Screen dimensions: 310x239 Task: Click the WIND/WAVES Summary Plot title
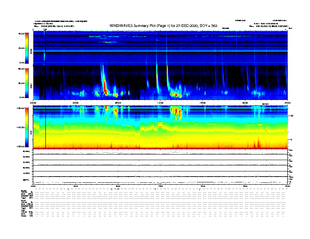pyautogui.click(x=163, y=26)
